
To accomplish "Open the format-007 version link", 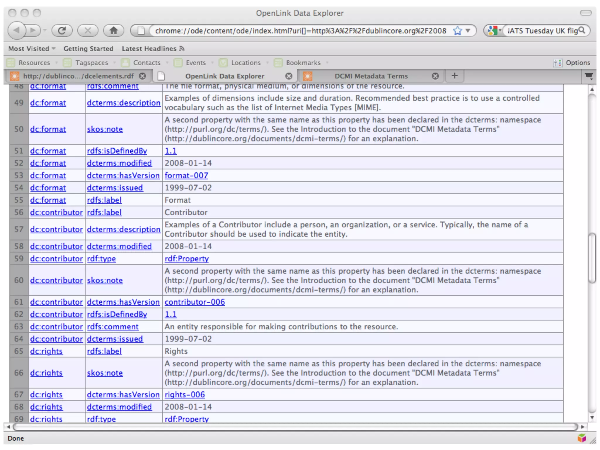I will point(186,175).
